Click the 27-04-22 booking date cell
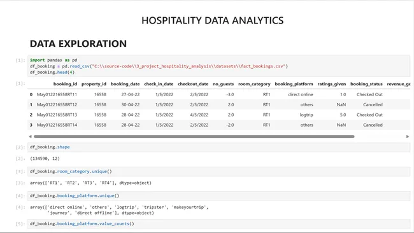 131,94
